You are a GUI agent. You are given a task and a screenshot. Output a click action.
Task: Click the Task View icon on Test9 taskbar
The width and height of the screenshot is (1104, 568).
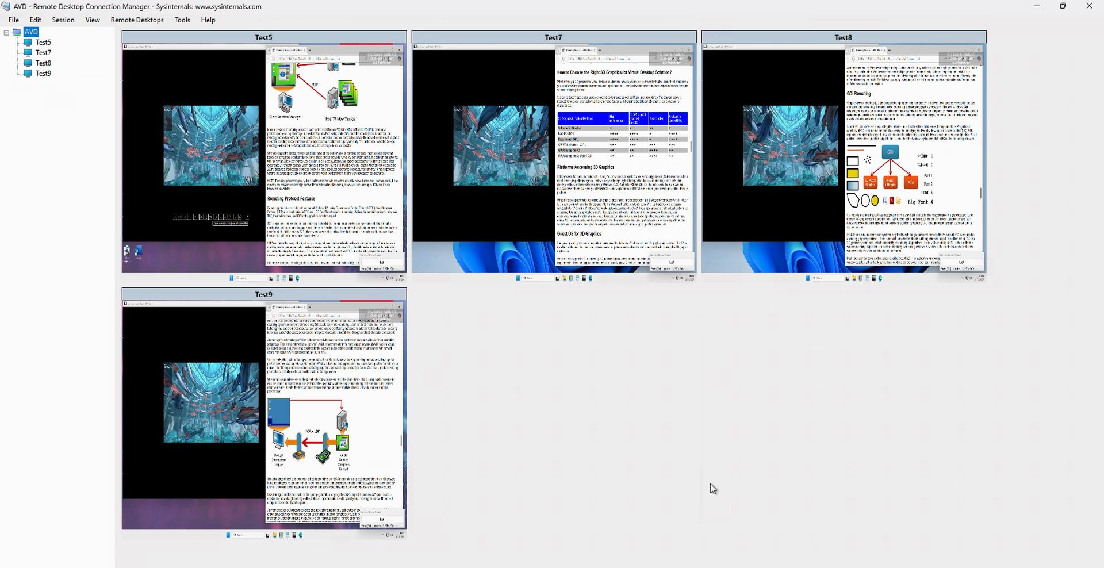[x=267, y=535]
